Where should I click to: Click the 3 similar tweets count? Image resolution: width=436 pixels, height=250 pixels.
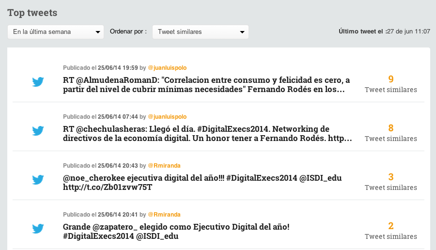point(390,177)
